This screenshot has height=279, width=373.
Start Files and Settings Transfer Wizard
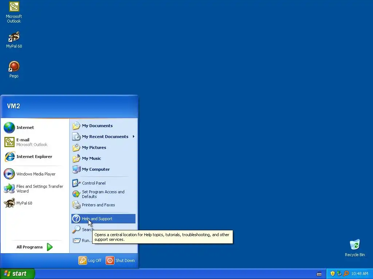click(x=34, y=189)
